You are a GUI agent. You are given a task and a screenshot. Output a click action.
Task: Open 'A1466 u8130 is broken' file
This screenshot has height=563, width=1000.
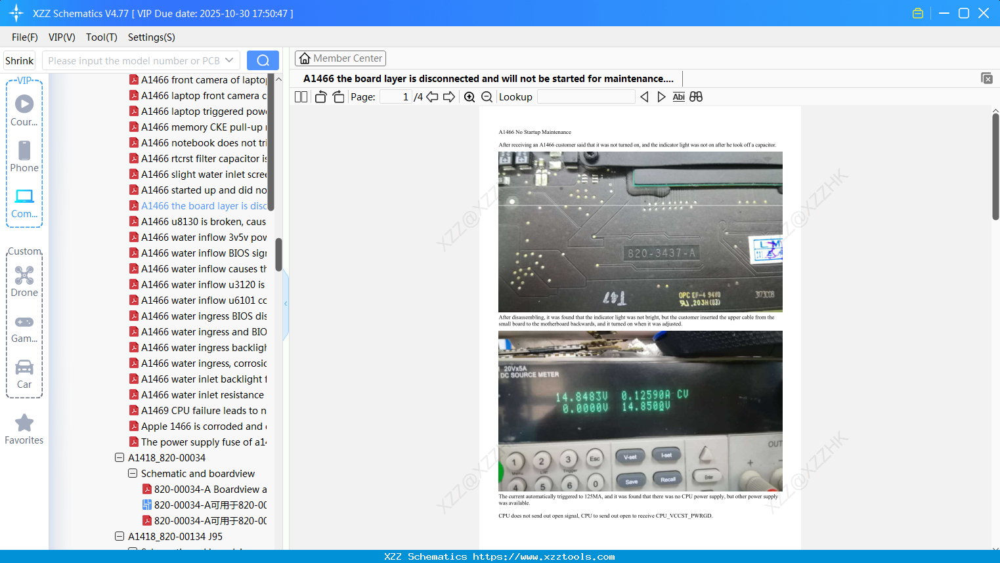click(204, 222)
